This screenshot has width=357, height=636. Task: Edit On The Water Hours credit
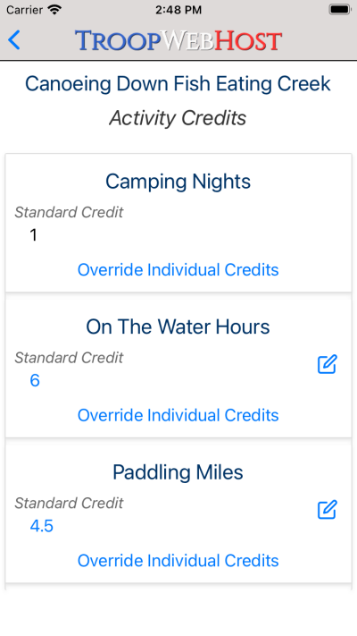327,364
